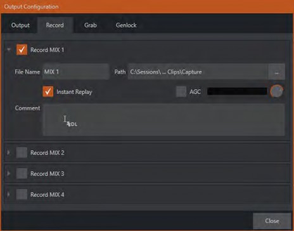
Task: Expand the Record MIX 4 section
Action: (x=9, y=194)
